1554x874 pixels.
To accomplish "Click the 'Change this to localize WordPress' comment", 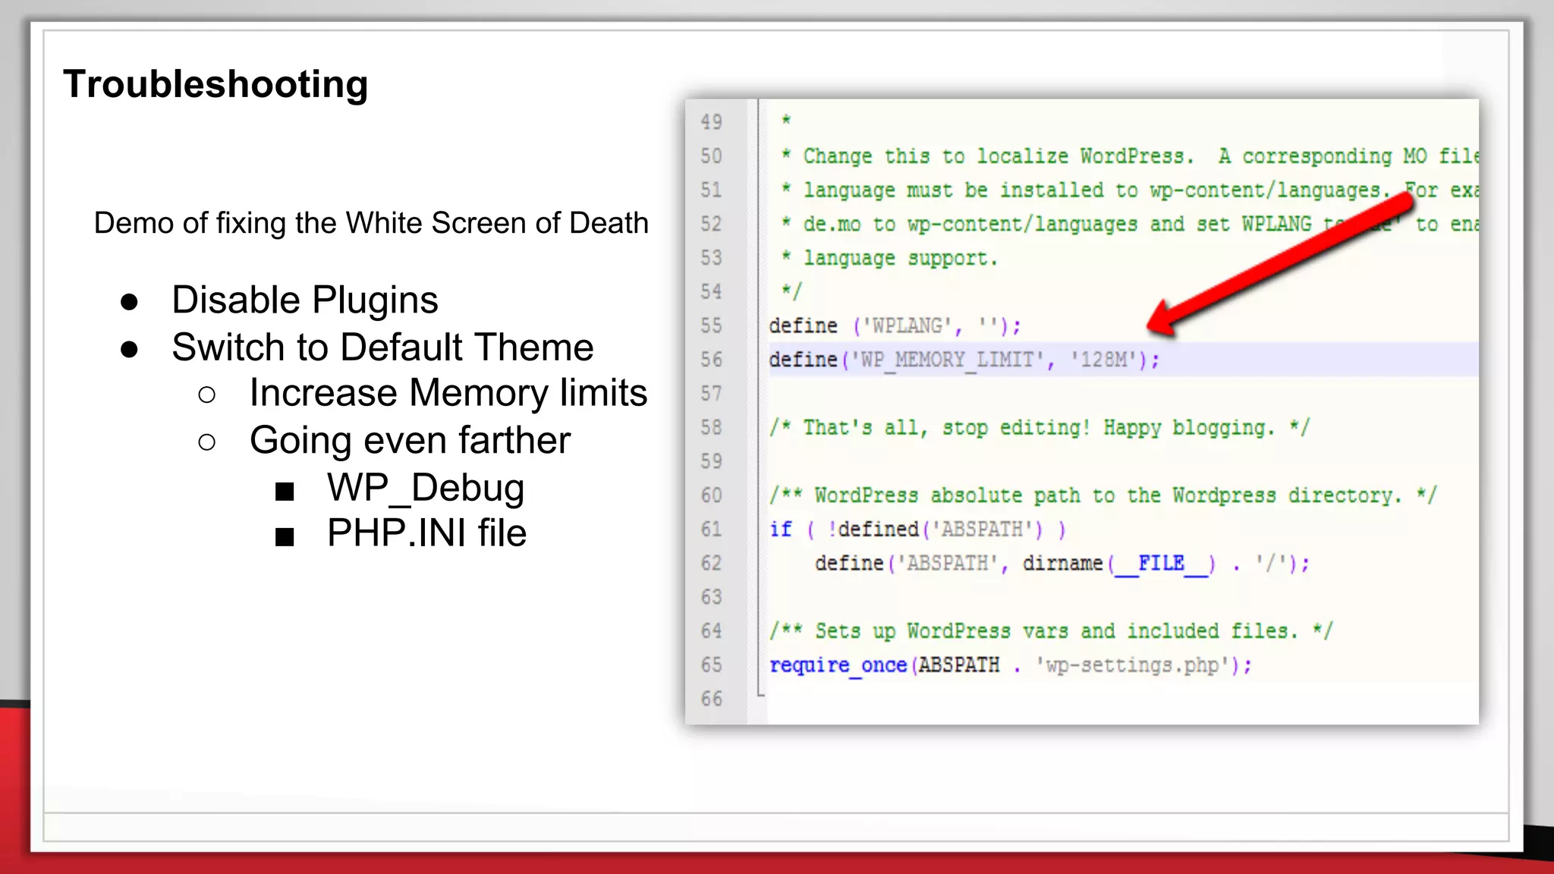I will tap(1130, 156).
